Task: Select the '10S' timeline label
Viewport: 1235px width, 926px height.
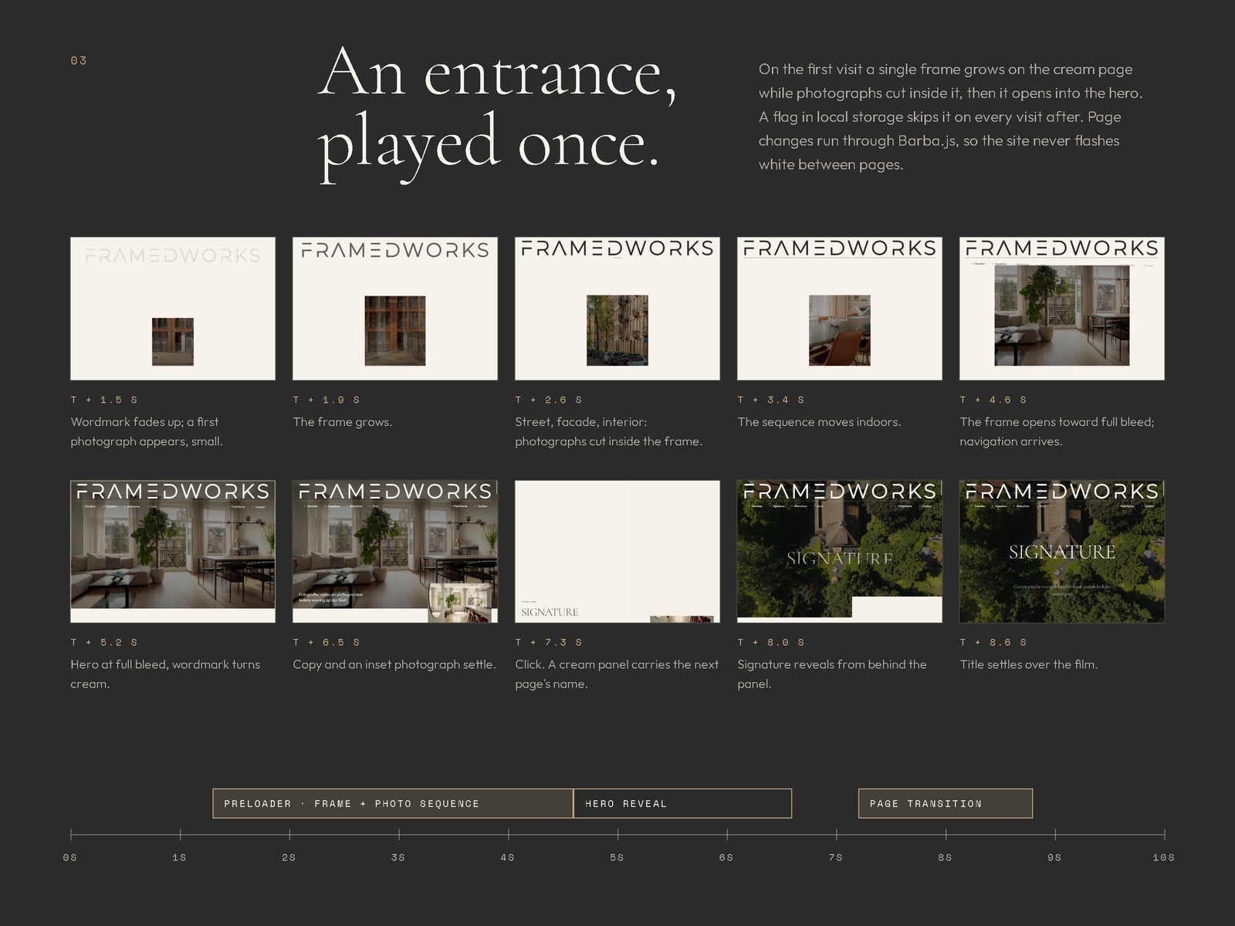Action: [x=1164, y=857]
